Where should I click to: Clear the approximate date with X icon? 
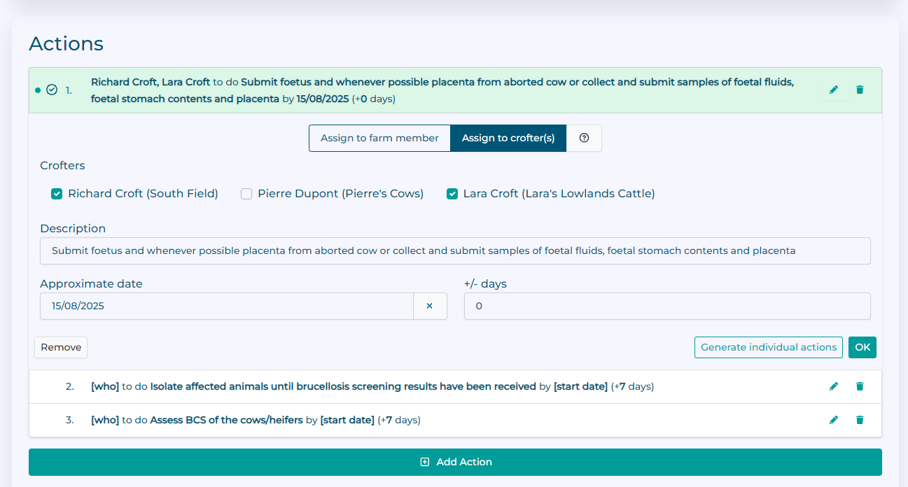point(430,306)
